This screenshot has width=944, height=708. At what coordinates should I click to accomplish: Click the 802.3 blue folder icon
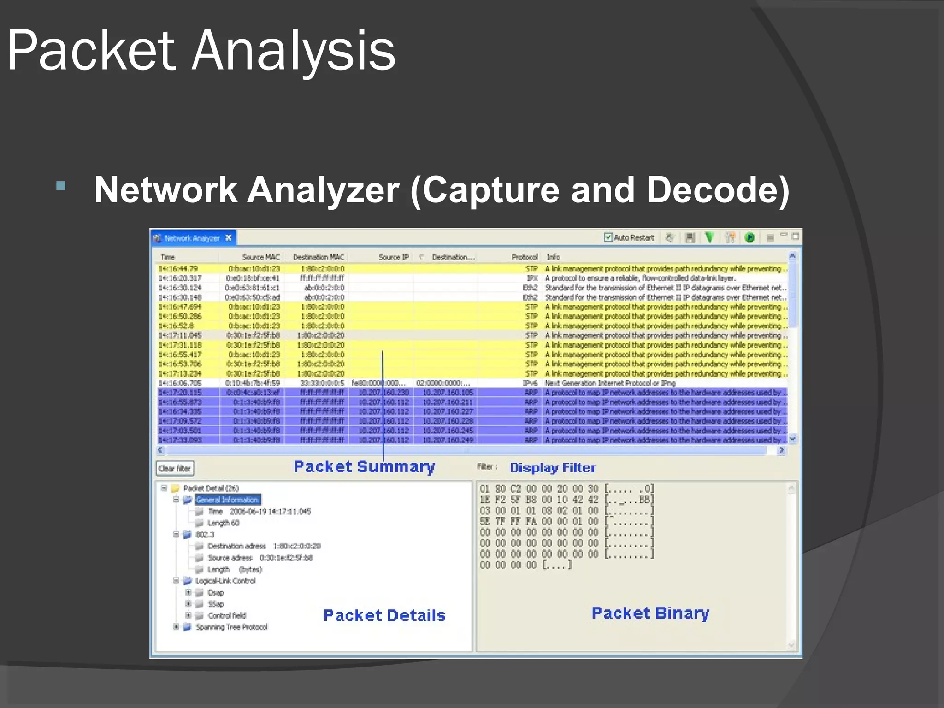coord(187,535)
